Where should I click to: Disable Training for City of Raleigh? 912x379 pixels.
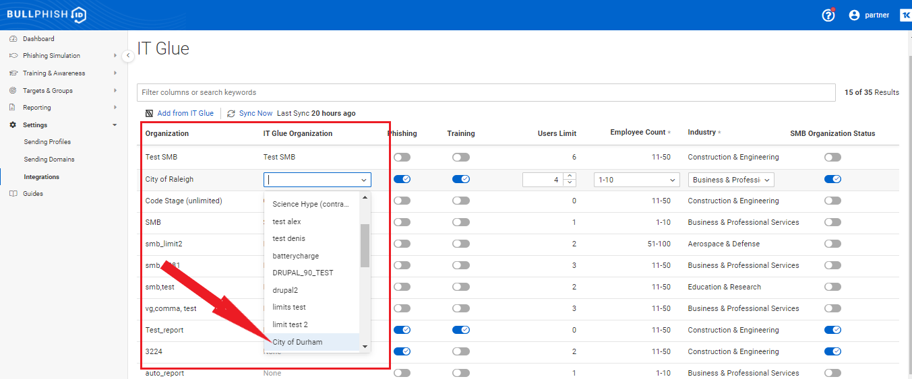point(461,179)
